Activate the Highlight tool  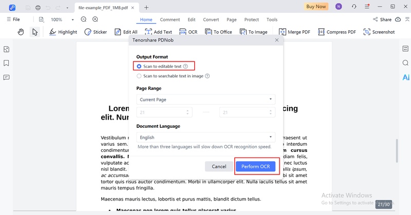(x=63, y=32)
